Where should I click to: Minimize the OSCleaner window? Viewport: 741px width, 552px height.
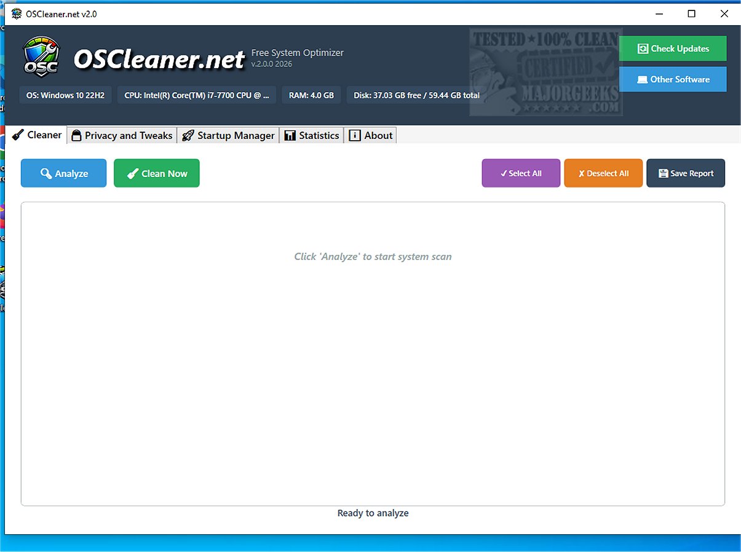pyautogui.click(x=659, y=14)
